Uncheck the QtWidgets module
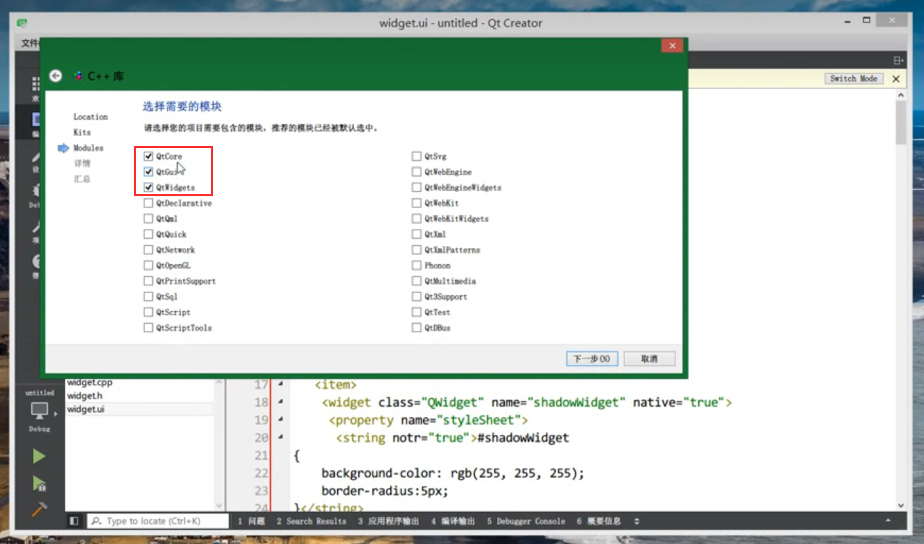Screen dimensions: 924x544 click(149, 188)
